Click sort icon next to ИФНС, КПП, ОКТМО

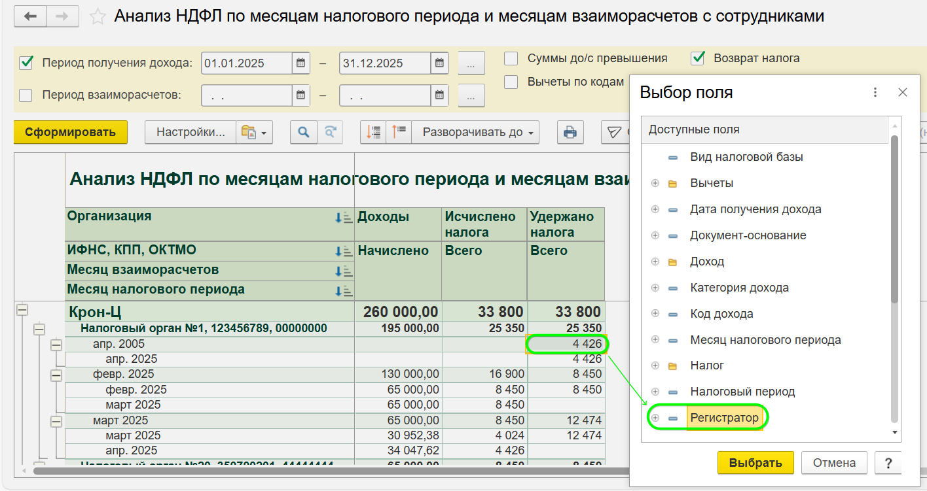point(344,252)
